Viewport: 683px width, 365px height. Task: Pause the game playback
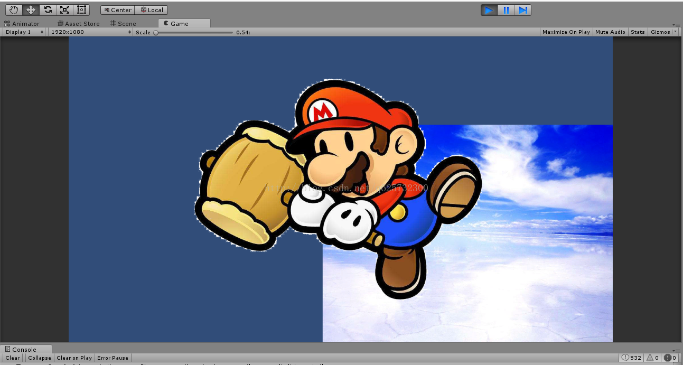506,10
